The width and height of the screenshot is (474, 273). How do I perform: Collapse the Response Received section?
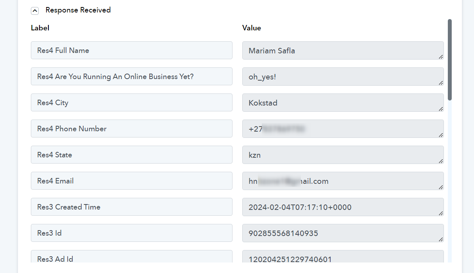35,11
